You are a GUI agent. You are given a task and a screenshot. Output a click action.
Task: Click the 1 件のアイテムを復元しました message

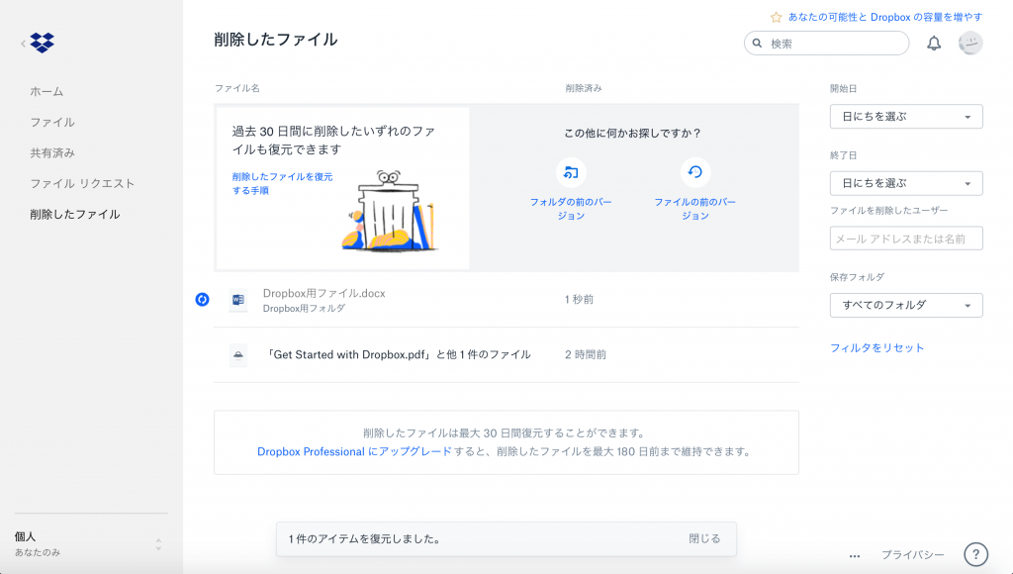click(365, 538)
